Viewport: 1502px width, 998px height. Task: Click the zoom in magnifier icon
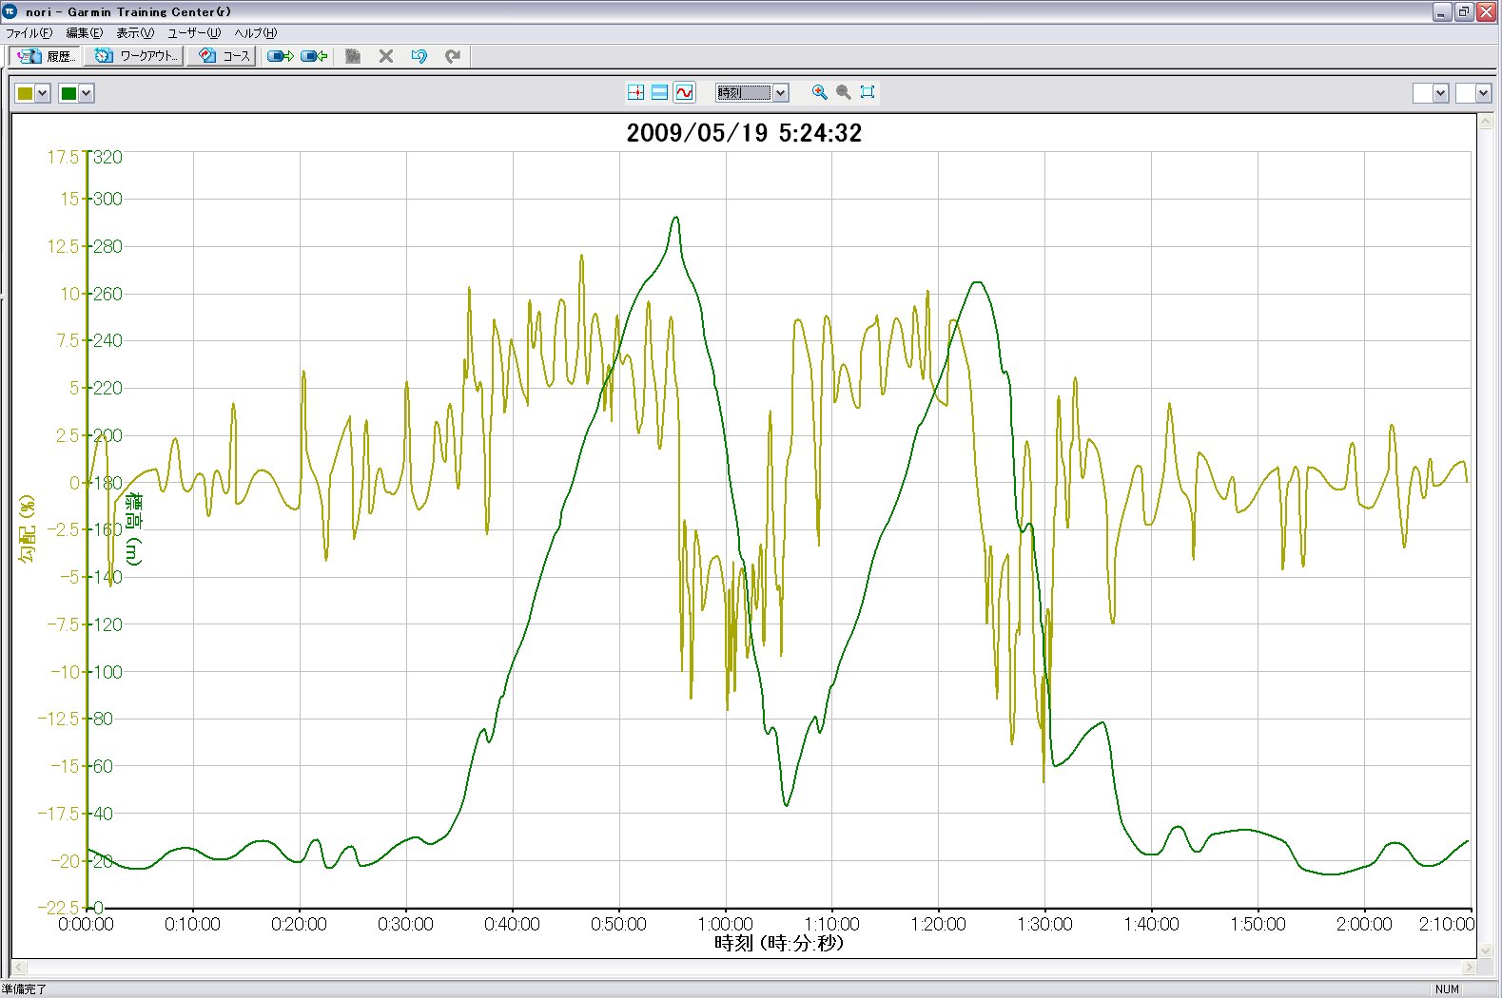pos(820,92)
